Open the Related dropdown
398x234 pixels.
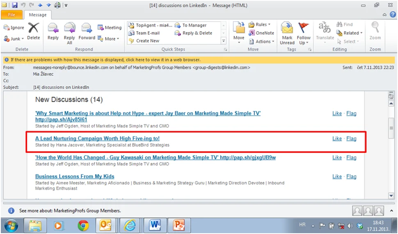coord(349,33)
